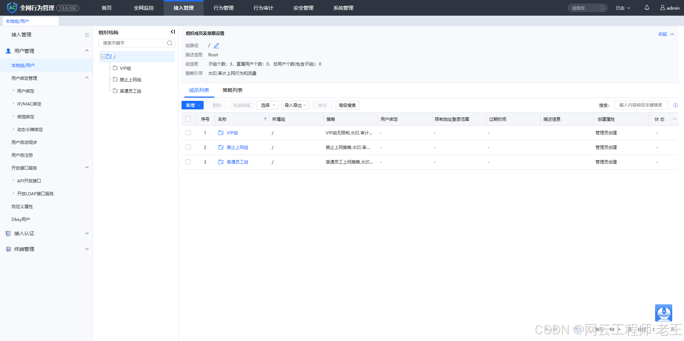Expand the 接入认证 section

tap(87, 233)
